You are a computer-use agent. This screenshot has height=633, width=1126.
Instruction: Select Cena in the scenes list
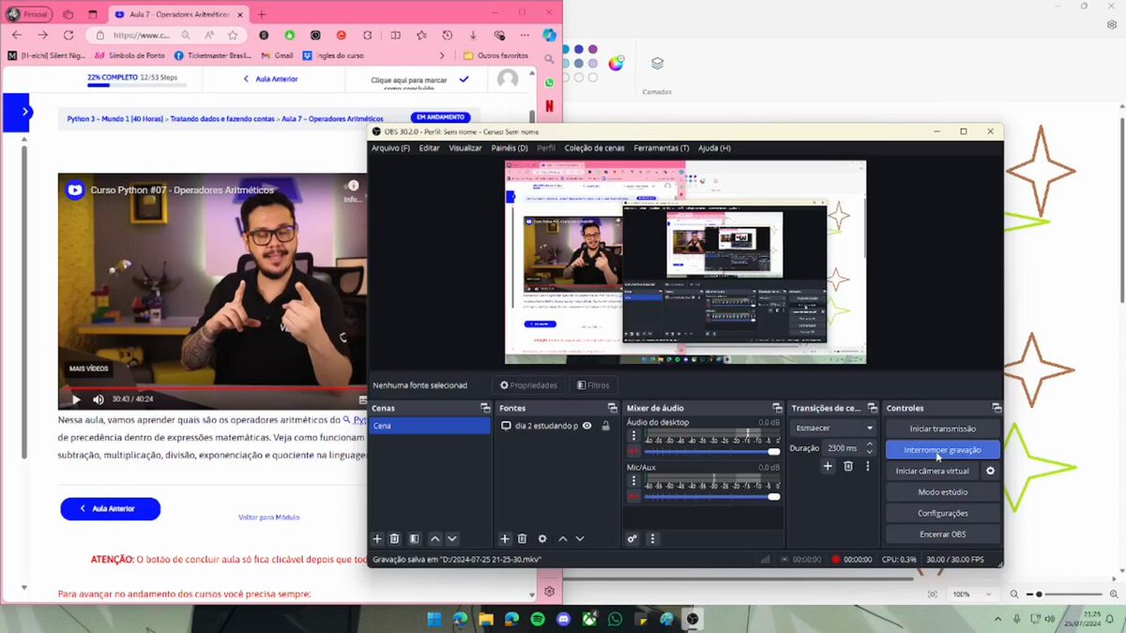pos(430,426)
